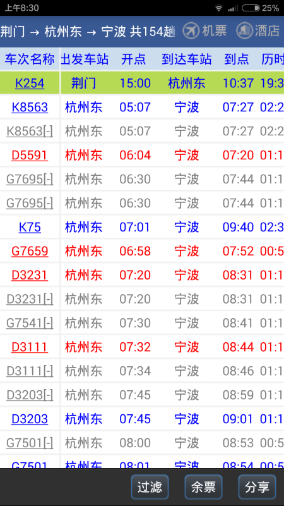The height and width of the screenshot is (506, 284).
Task: Open train G7541[-] link
Action: pyautogui.click(x=30, y=323)
